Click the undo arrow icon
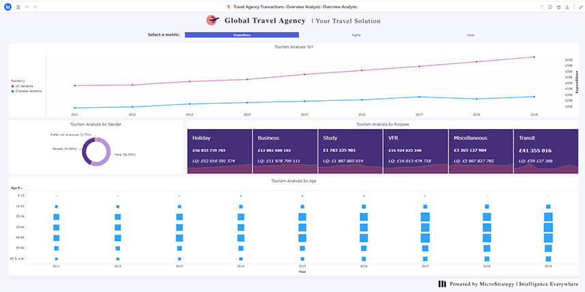The width and height of the screenshot is (585, 292). (27, 7)
